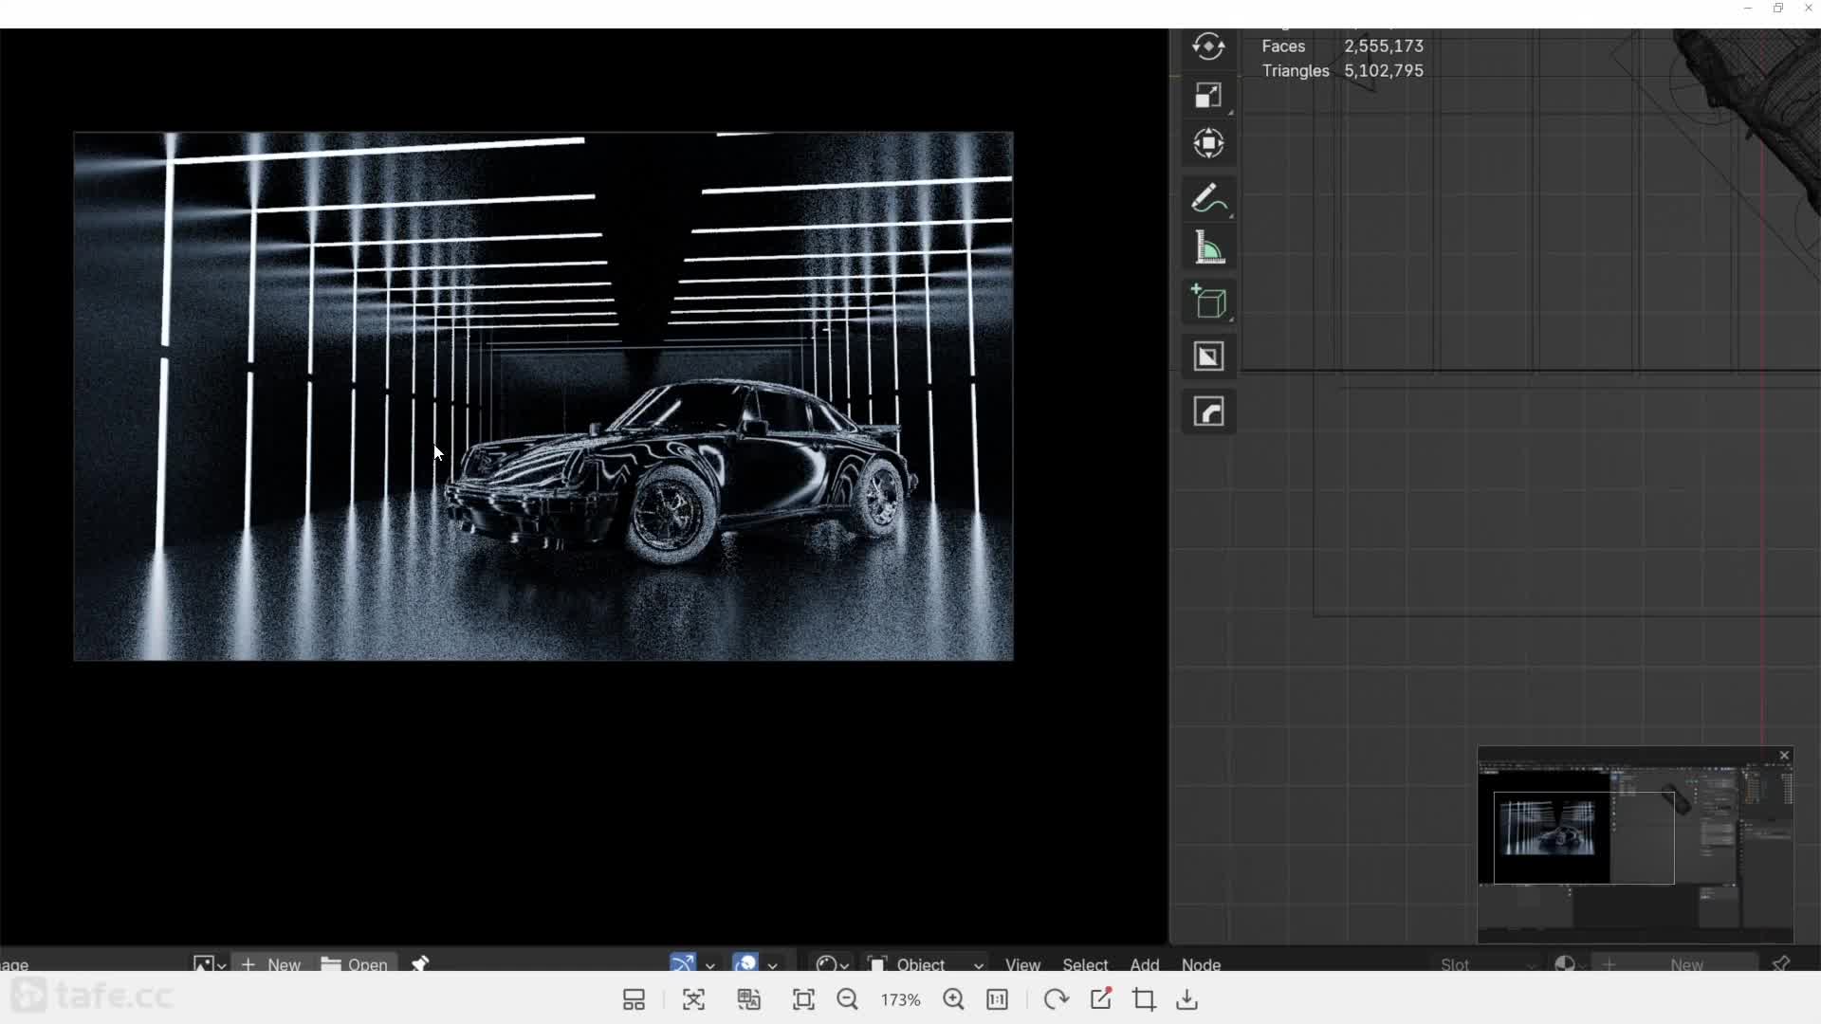This screenshot has width=1821, height=1024.
Task: Pin the image in Blender image editor
Action: (420, 963)
